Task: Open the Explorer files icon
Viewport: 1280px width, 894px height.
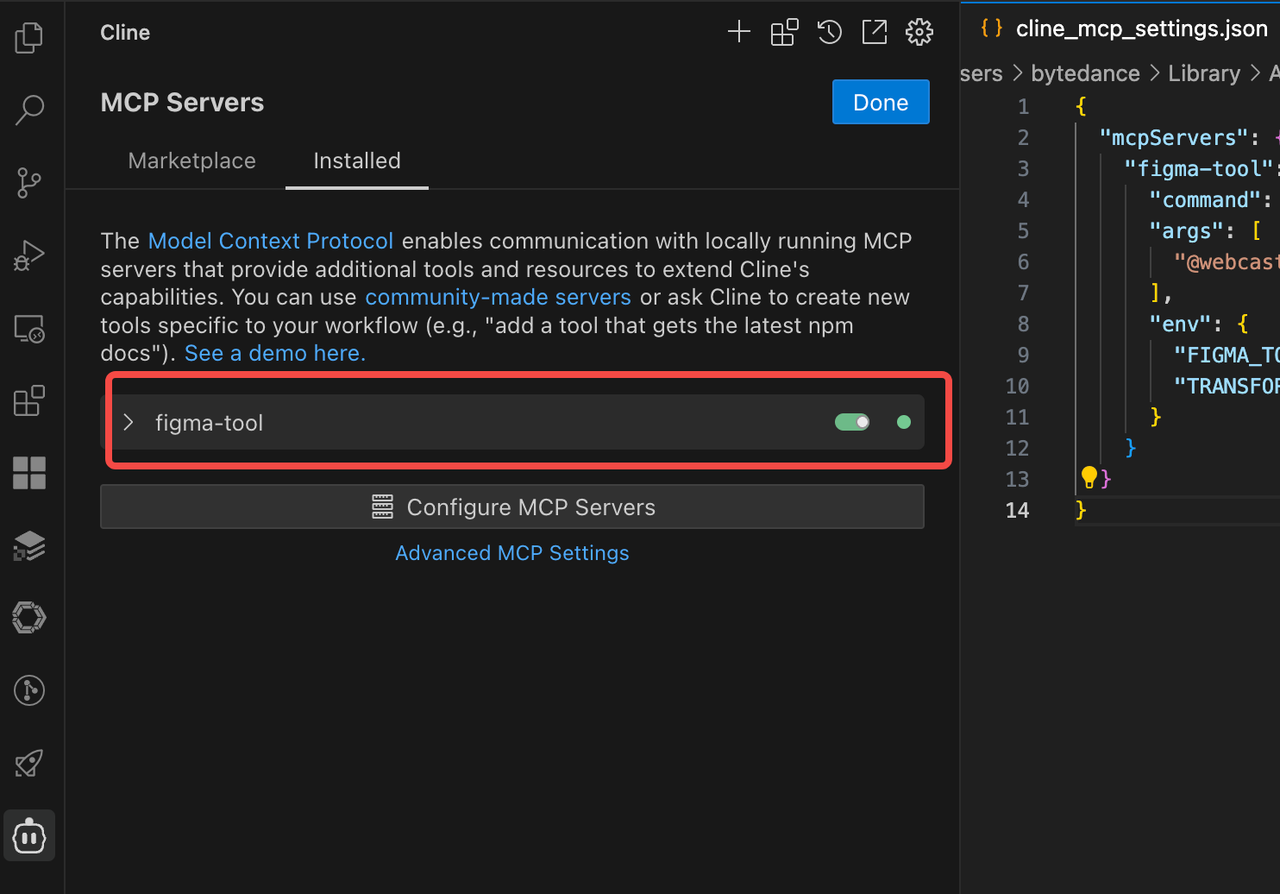Action: 29,37
